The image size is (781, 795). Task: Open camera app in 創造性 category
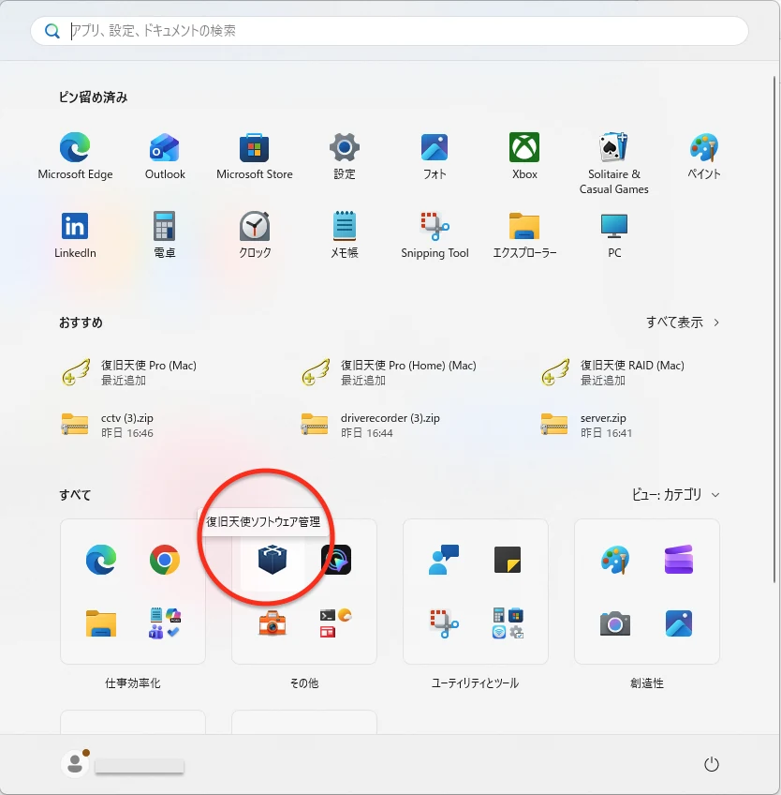tap(615, 623)
